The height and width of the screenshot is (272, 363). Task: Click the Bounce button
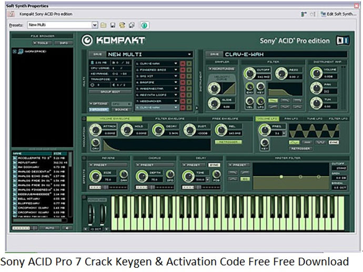122,109
